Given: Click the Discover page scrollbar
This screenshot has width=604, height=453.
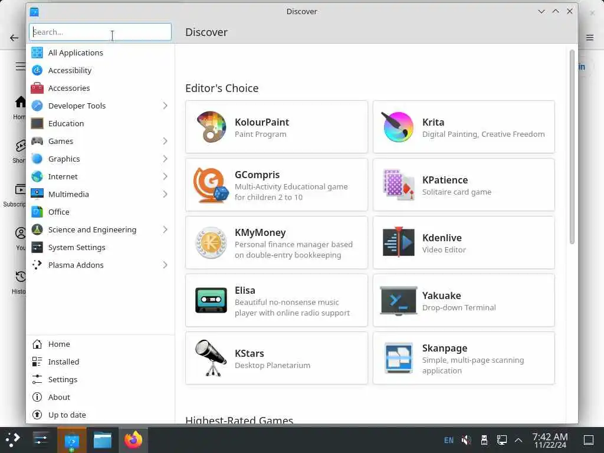Looking at the screenshot, I should pyautogui.click(x=572, y=146).
